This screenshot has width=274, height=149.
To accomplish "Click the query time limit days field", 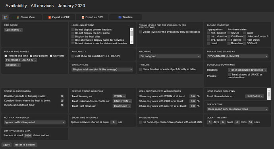I will 210,123.
